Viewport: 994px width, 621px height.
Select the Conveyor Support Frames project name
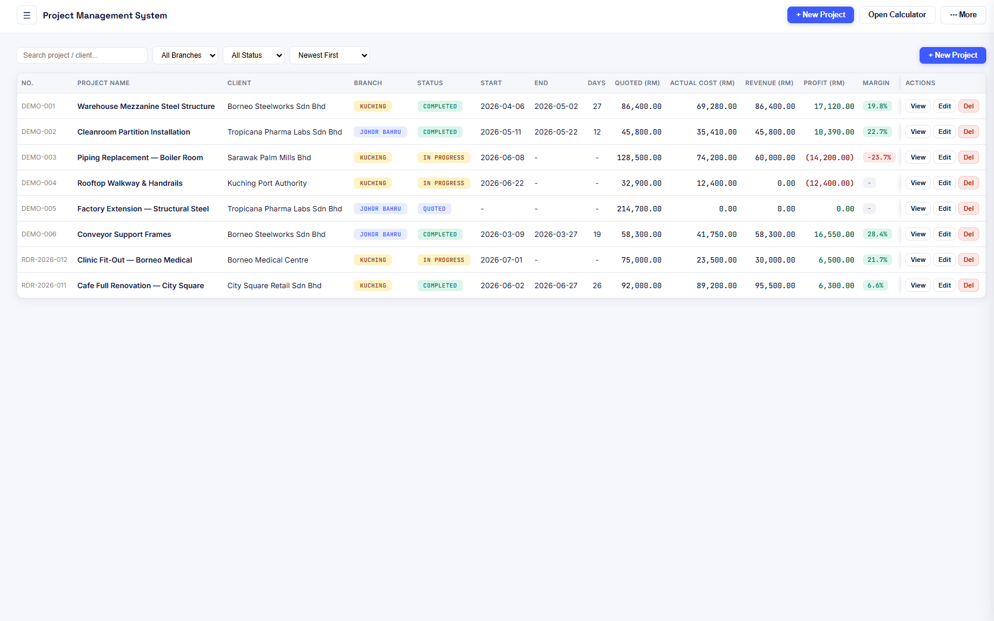(124, 235)
